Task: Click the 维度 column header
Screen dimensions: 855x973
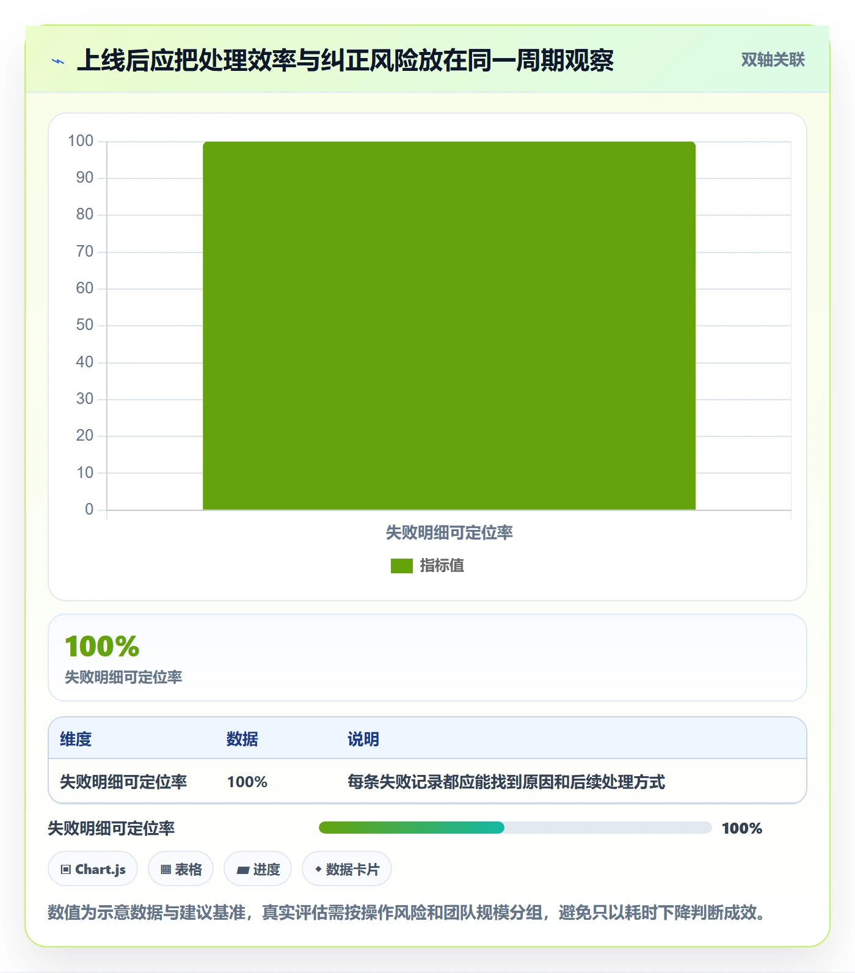Action: pyautogui.click(x=76, y=739)
